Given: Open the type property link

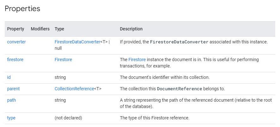Looking at the screenshot, I should 11,118.
